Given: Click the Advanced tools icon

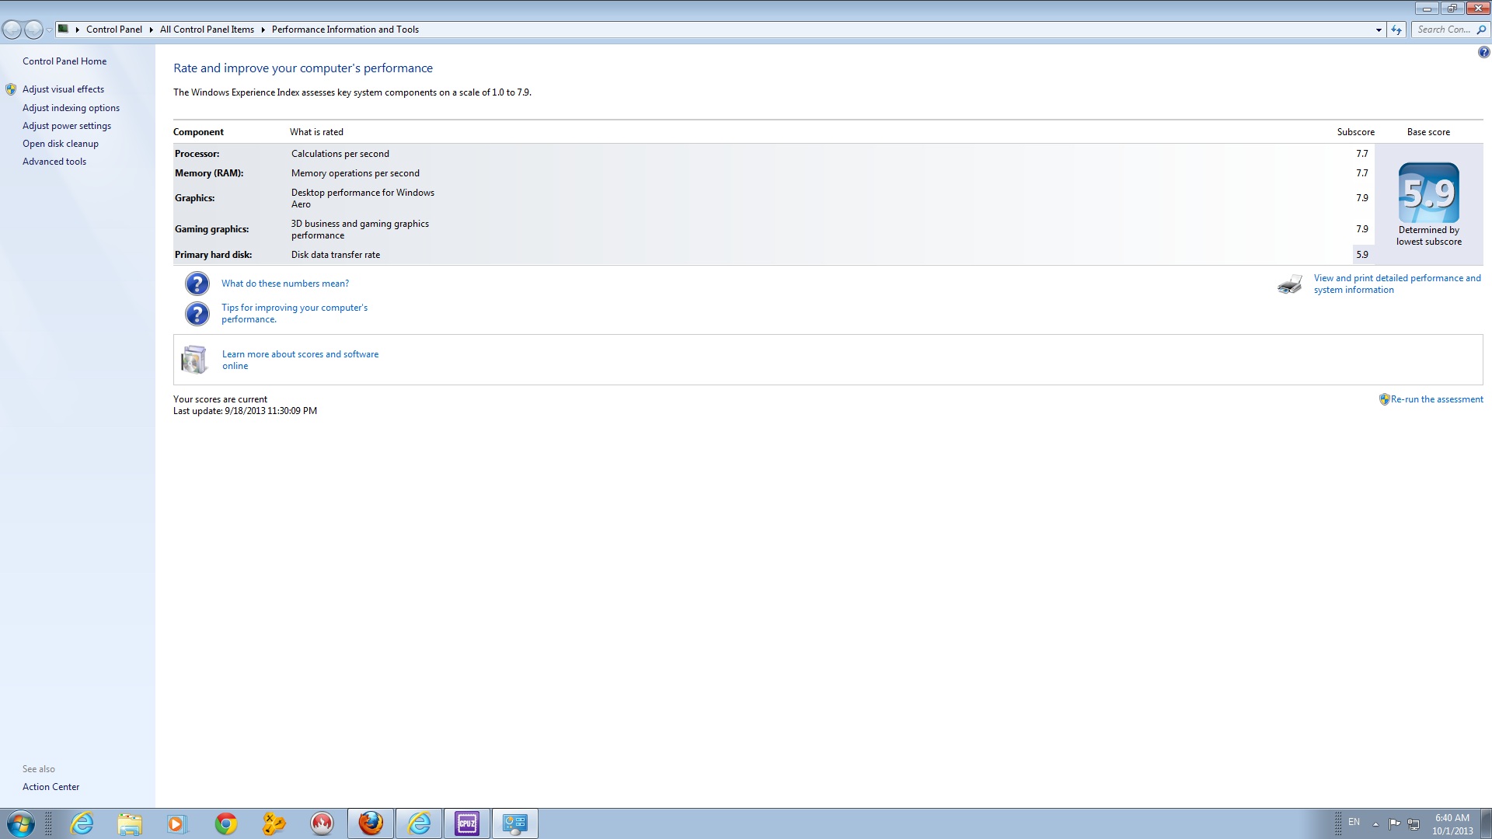Looking at the screenshot, I should [x=54, y=161].
